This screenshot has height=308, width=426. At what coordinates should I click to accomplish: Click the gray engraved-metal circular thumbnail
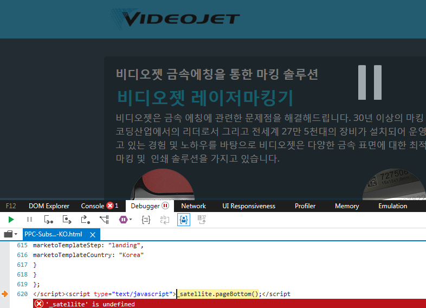pos(394,184)
